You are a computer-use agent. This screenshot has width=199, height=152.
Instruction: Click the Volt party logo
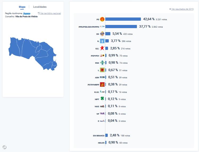point(102,114)
